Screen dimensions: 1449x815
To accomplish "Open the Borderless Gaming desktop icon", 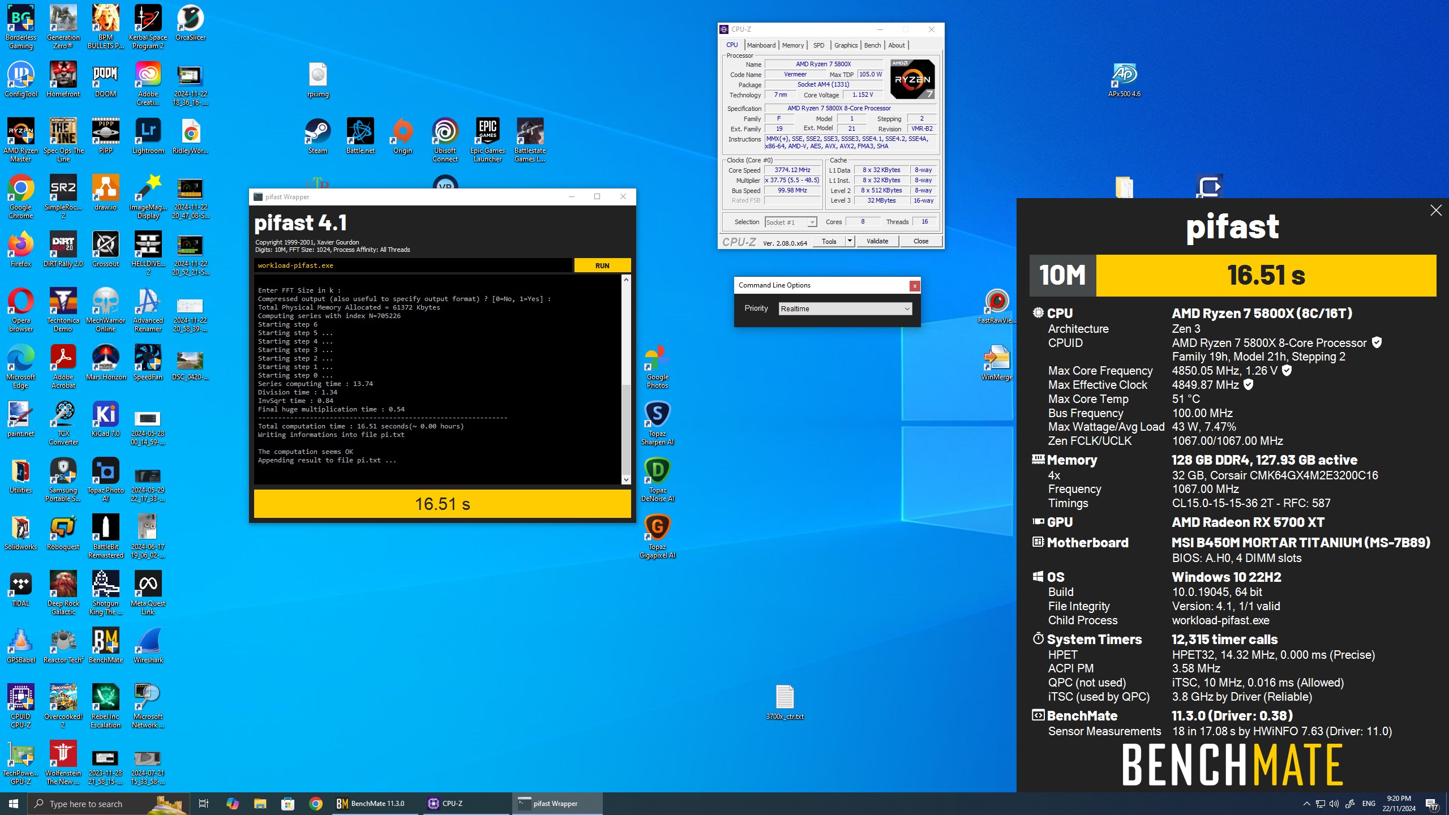I will [x=21, y=27].
